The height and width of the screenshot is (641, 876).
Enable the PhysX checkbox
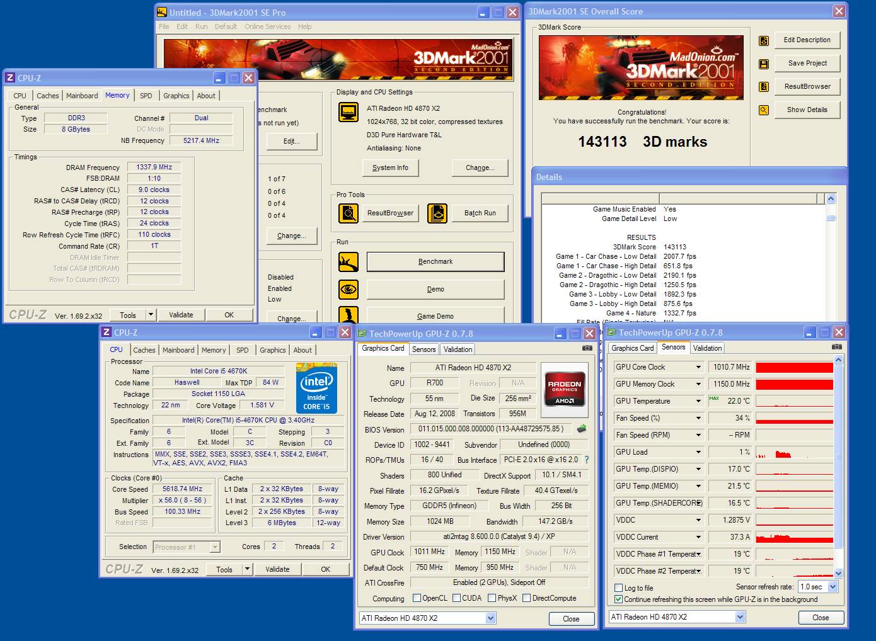(x=492, y=598)
